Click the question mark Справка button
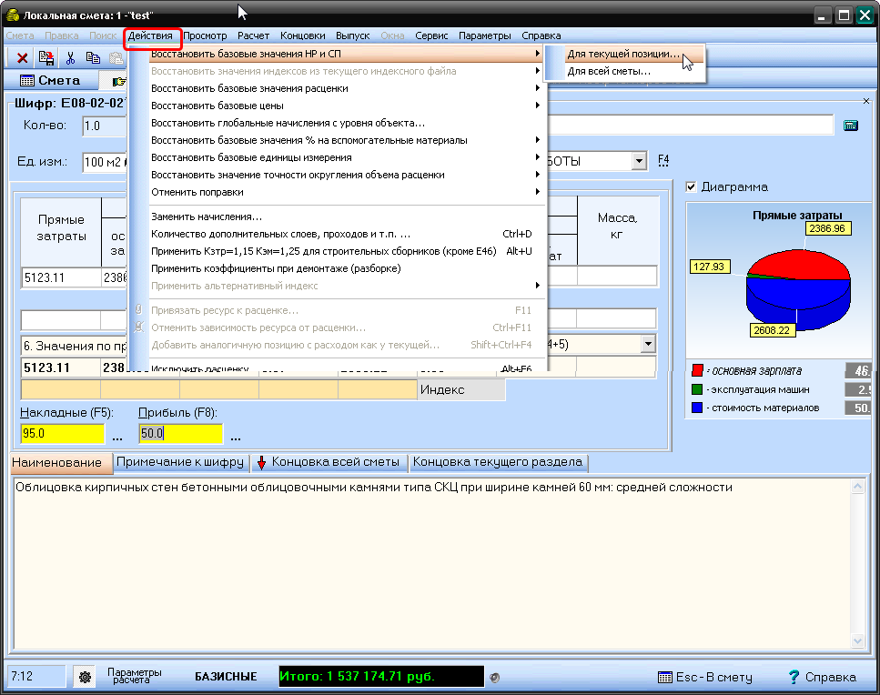The width and height of the screenshot is (880, 695). (x=821, y=677)
